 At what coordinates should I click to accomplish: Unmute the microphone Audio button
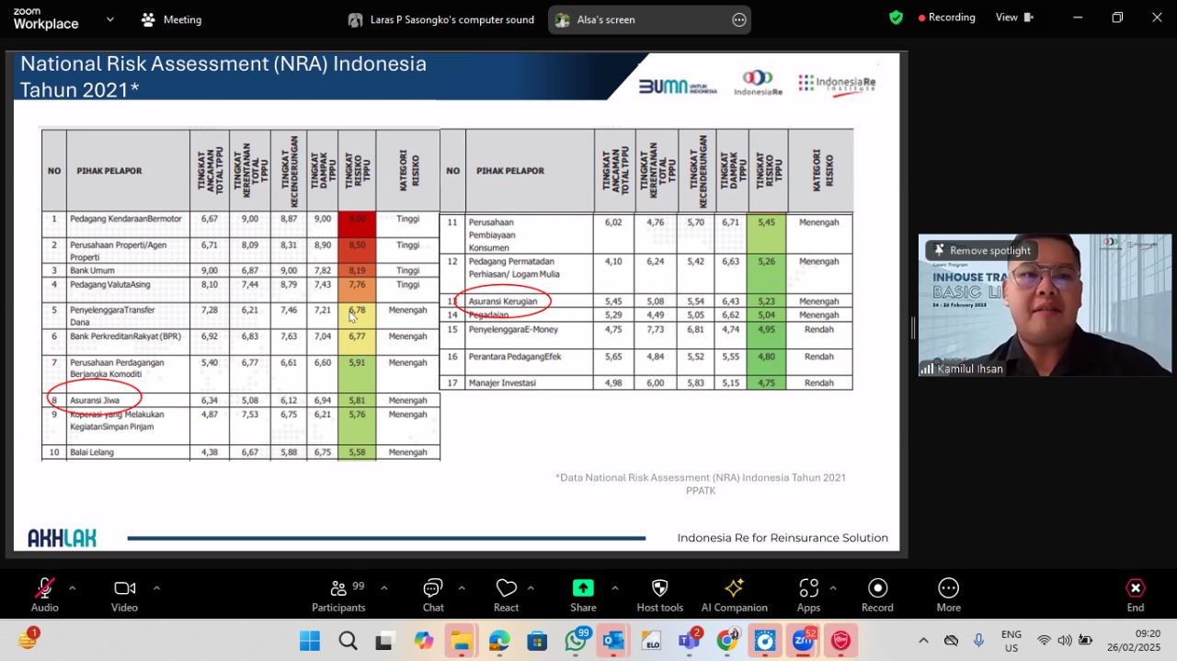44,595
